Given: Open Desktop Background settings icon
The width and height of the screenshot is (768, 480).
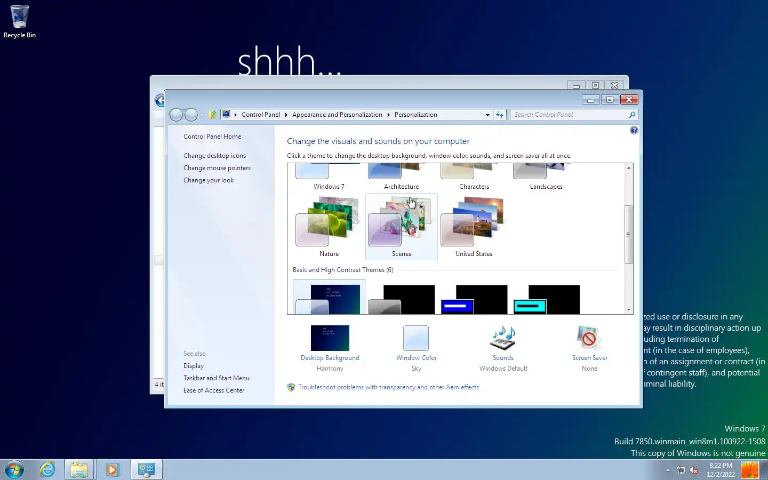Looking at the screenshot, I should [x=330, y=338].
